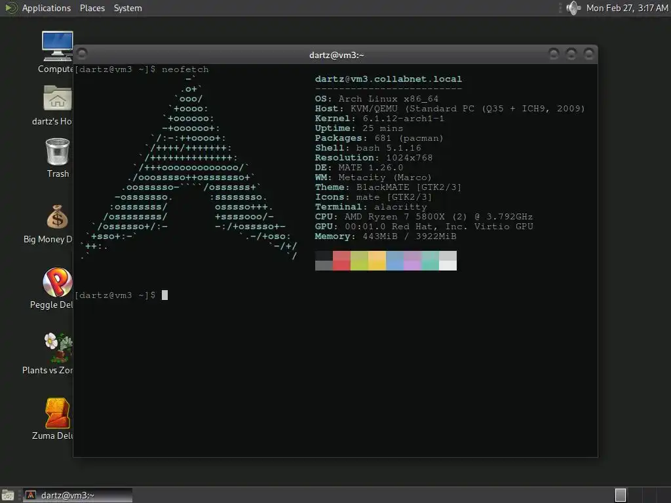671x503 pixels.
Task: Click the terminal window menu button at left of titlebar
Action: (82, 54)
